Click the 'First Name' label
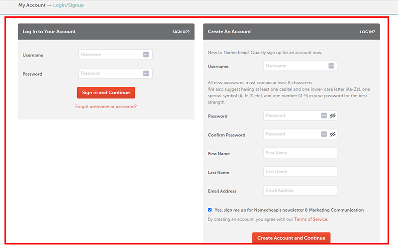 click(x=219, y=154)
